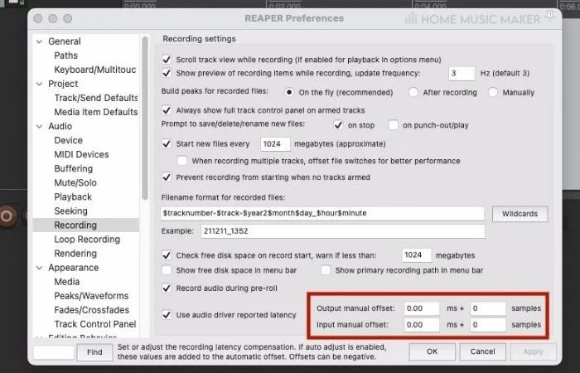Click Input manual offset samples field
This screenshot has width=580, height=373.
coord(487,325)
